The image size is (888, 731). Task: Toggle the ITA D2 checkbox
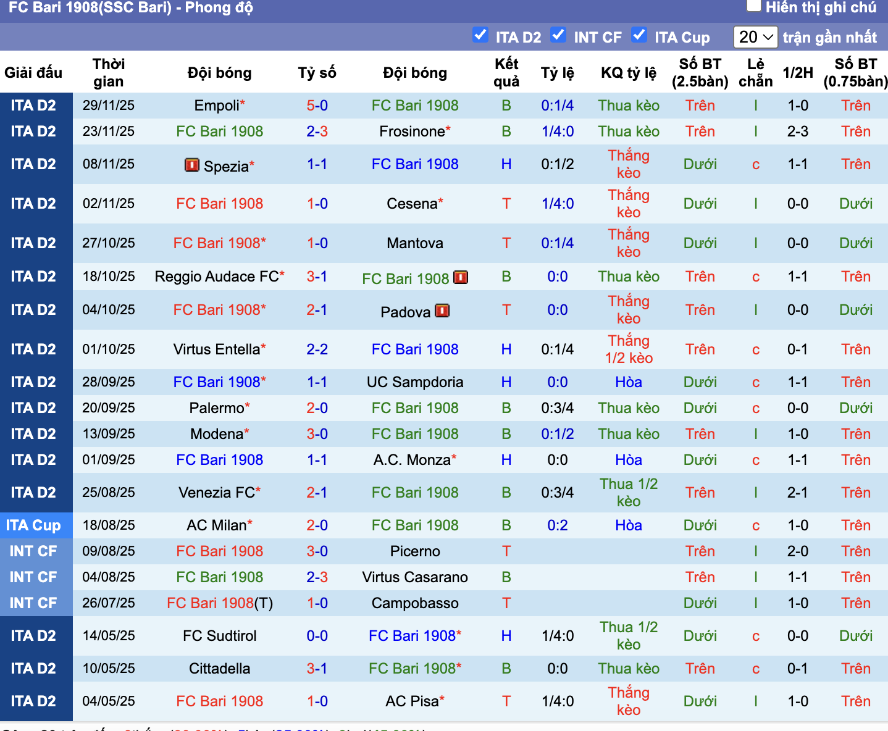[480, 35]
